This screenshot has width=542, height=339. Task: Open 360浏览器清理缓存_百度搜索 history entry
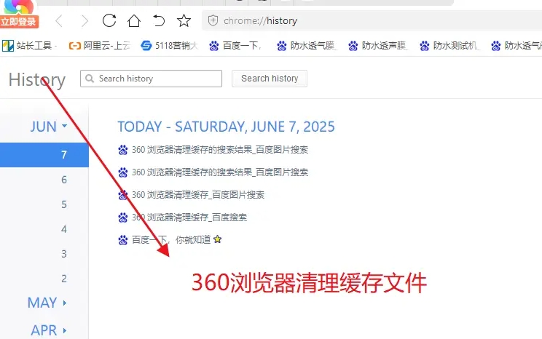[x=189, y=217]
